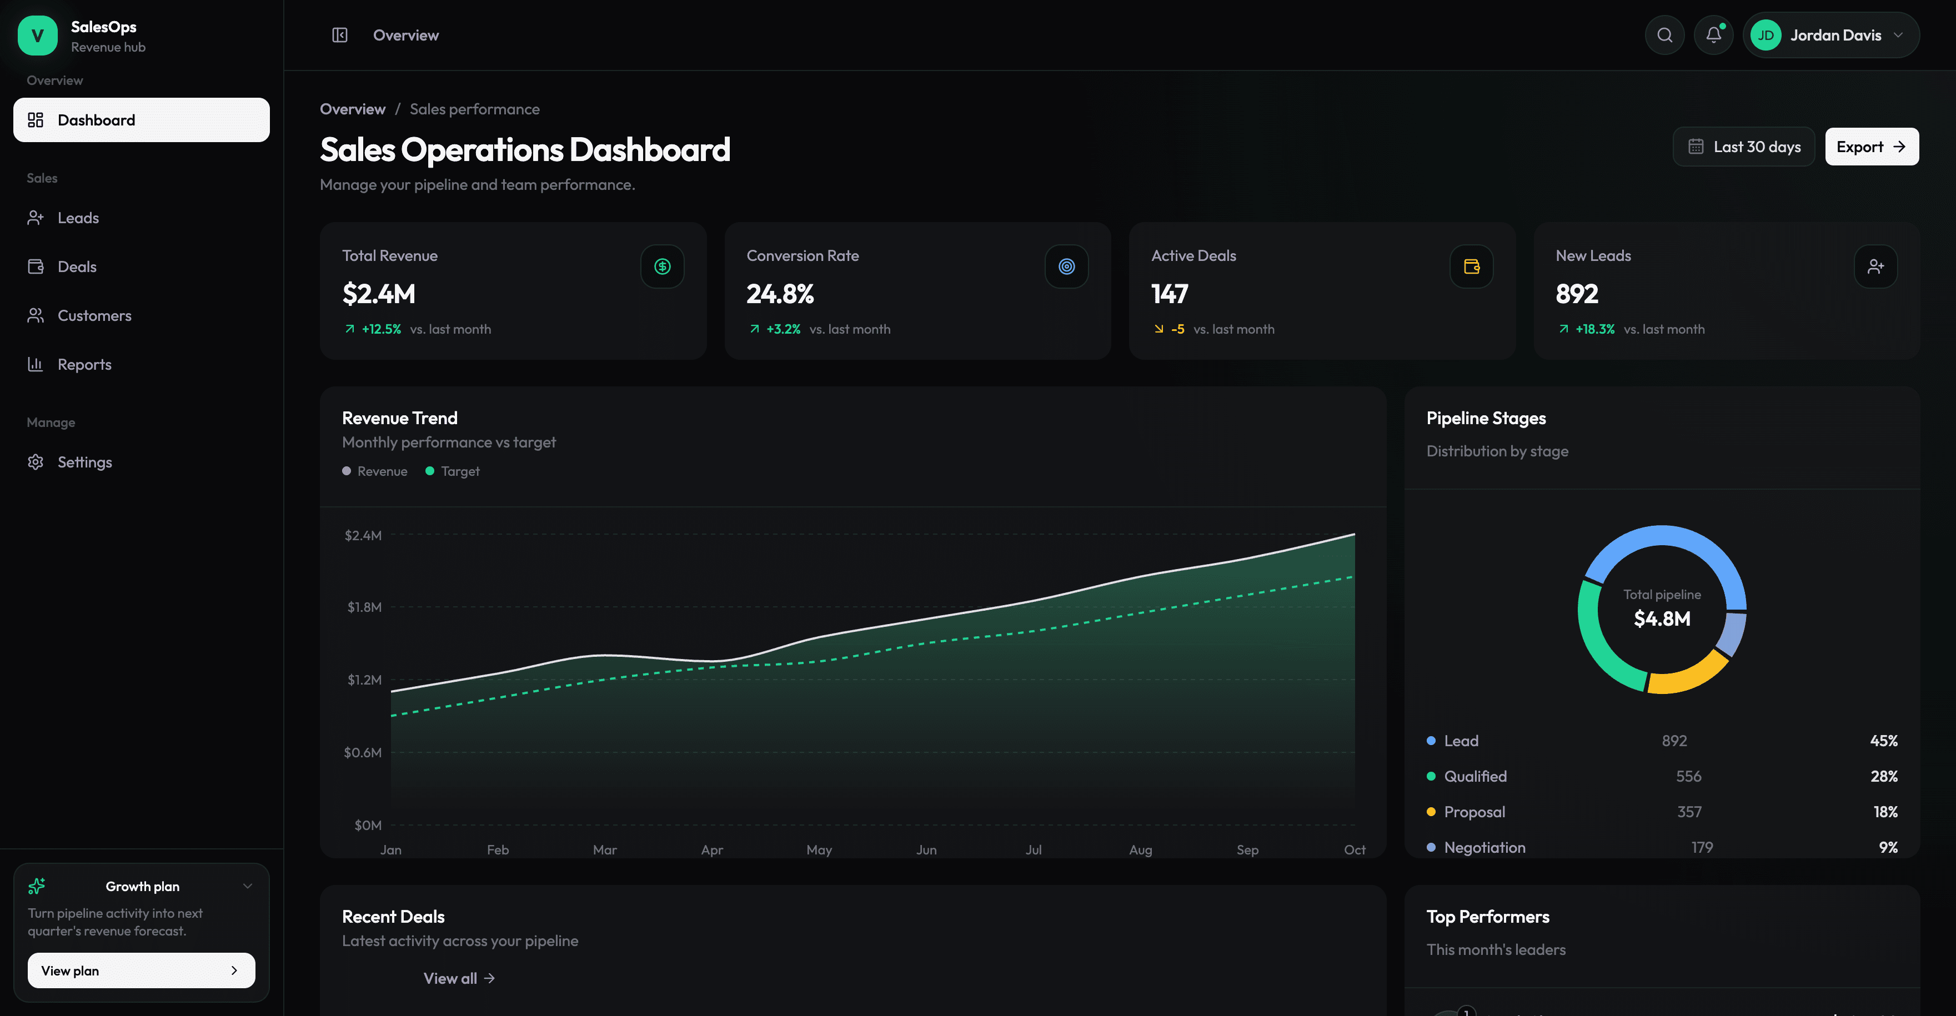1956x1016 pixels.
Task: Click the up arrow next to +12.5%
Action: (349, 329)
